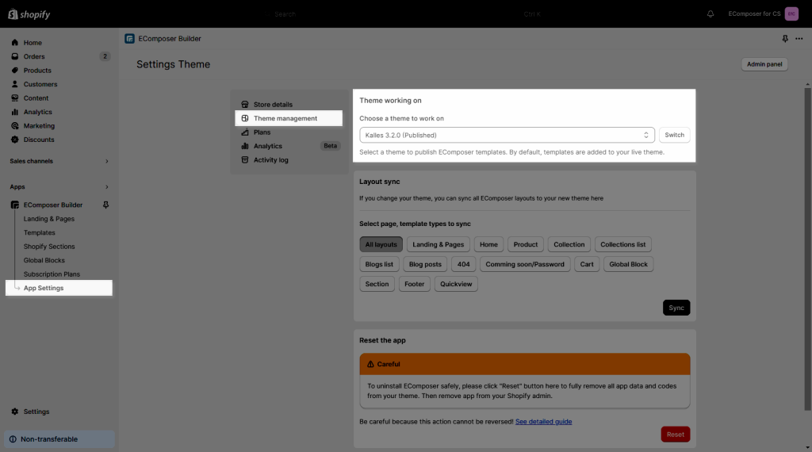Viewport: 812px width, 452px height.
Task: Click the Orders icon in sidebar
Action: click(15, 56)
